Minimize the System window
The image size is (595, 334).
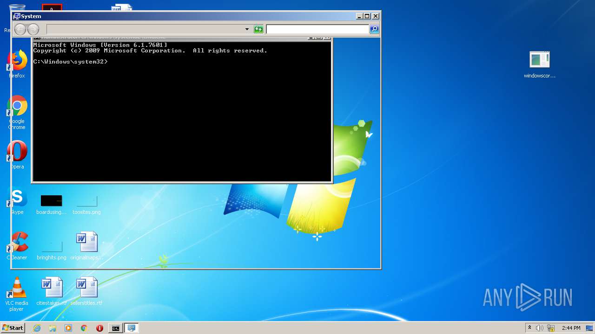[359, 16]
